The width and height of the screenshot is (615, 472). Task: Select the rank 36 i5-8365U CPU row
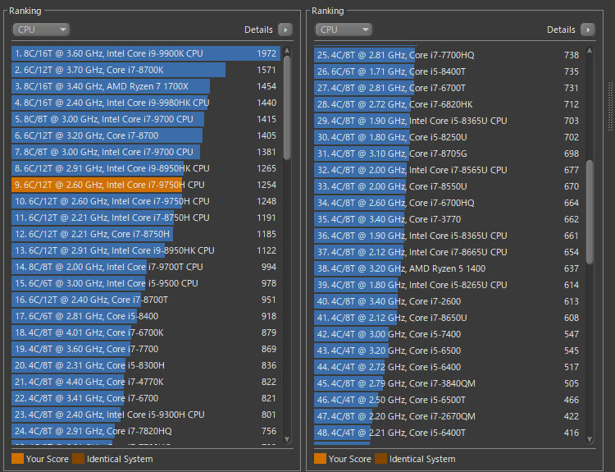449,236
